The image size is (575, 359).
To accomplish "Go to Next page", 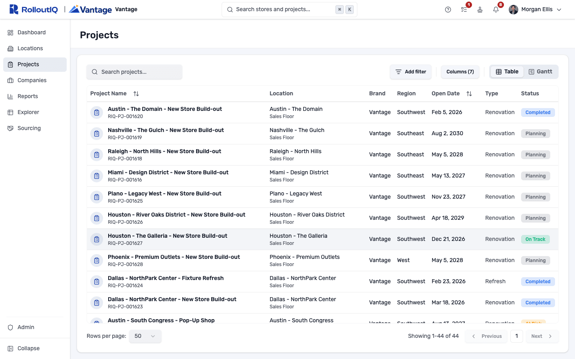I will 542,336.
